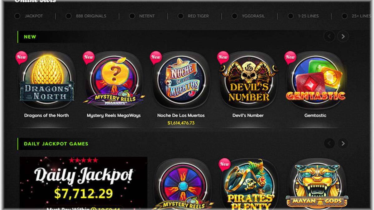Show next games in New section
This screenshot has width=374, height=210.
(343, 36)
